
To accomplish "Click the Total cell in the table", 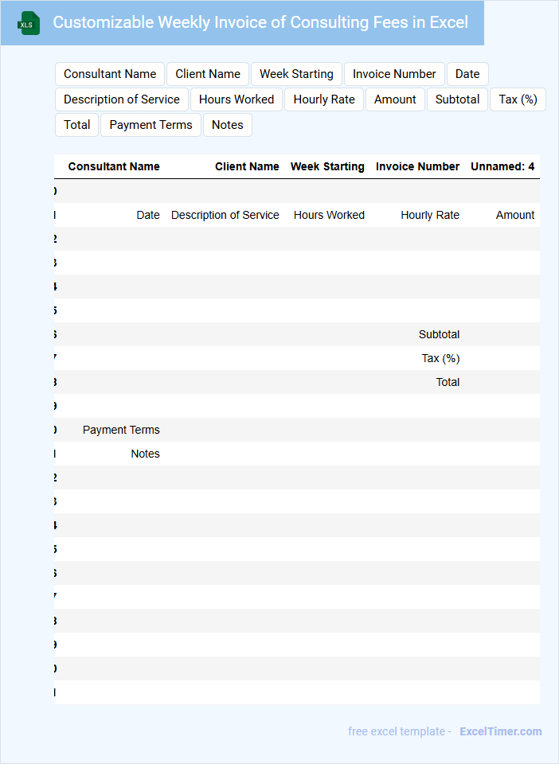I will (448, 382).
